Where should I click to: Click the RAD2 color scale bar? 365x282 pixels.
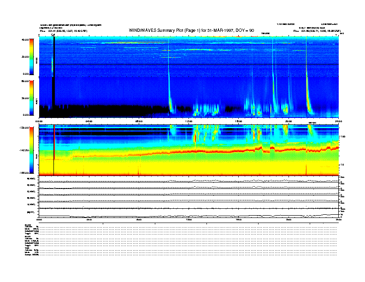coord(31,57)
